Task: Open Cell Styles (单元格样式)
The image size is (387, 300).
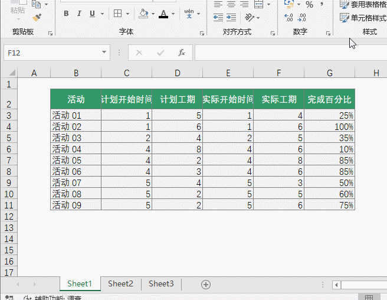Action: coord(363,18)
